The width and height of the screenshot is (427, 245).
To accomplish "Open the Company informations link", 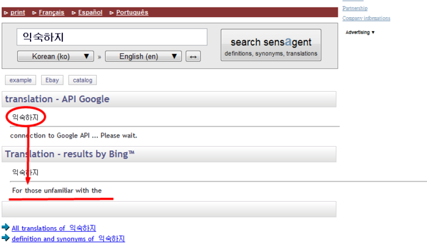I will tap(366, 18).
